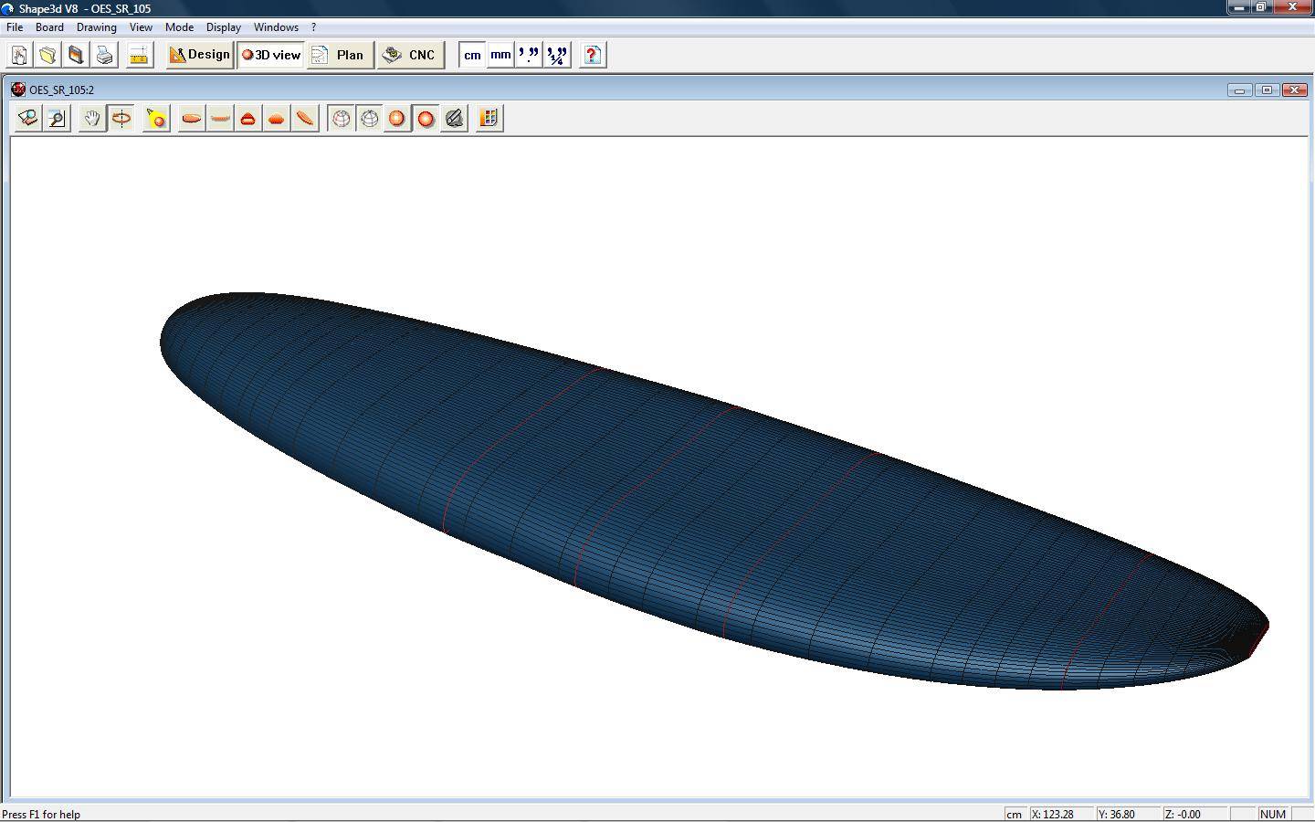Expand the Mode menu

(179, 27)
